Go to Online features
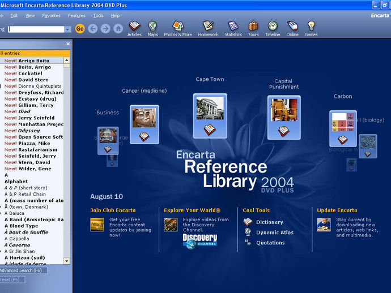Image resolution: width=391 pixels, height=293 pixels. point(292,29)
